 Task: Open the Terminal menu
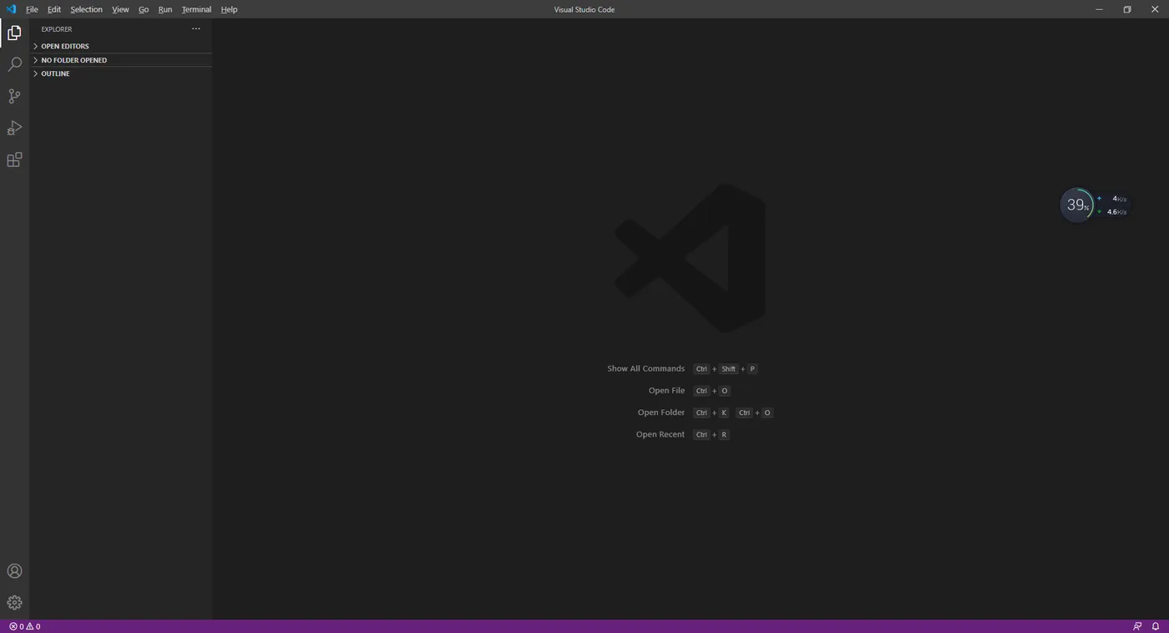[196, 9]
